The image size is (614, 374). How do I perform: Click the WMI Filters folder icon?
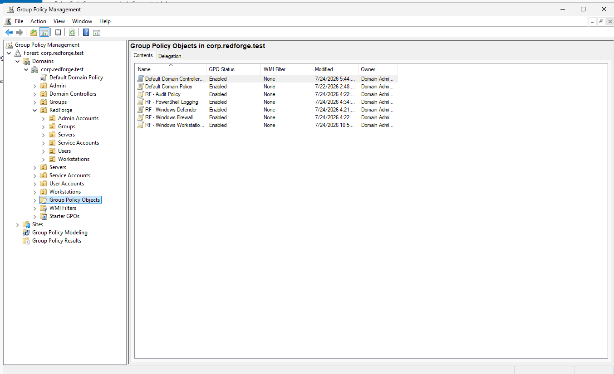(x=44, y=208)
